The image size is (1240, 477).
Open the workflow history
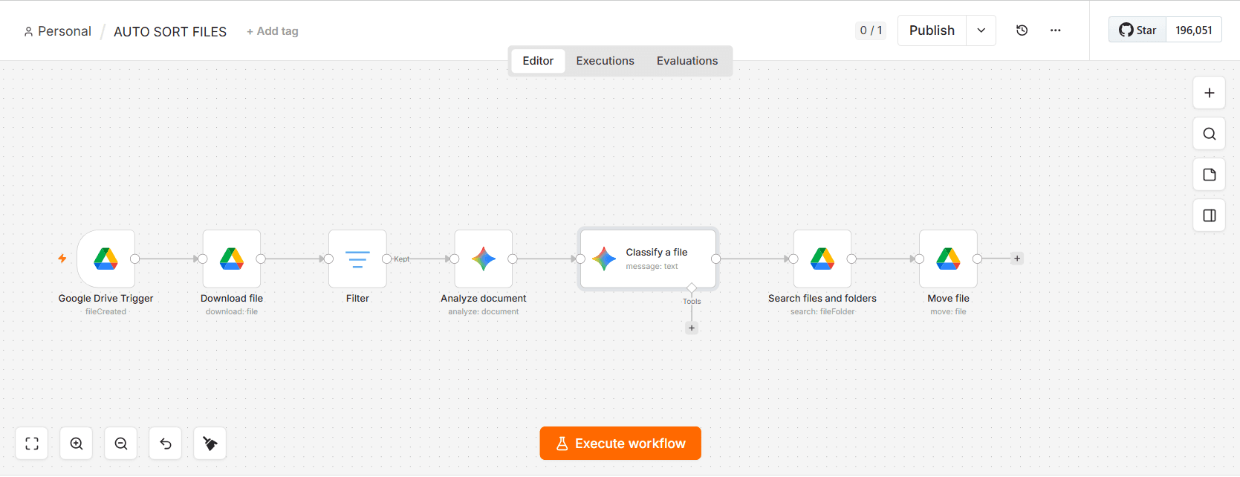point(1022,30)
